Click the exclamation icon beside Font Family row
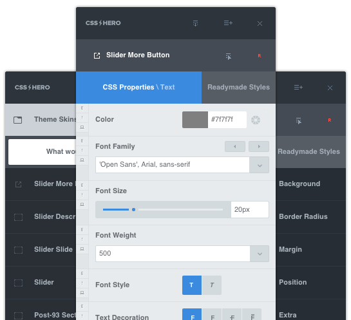351x320 pixels. [82, 151]
